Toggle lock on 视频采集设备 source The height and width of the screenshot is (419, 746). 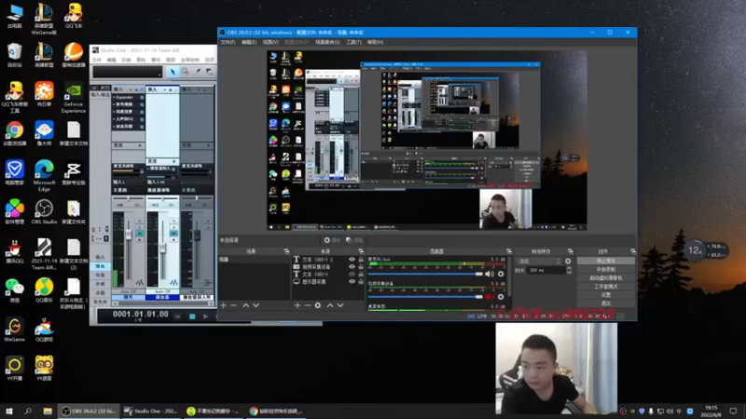coord(361,267)
